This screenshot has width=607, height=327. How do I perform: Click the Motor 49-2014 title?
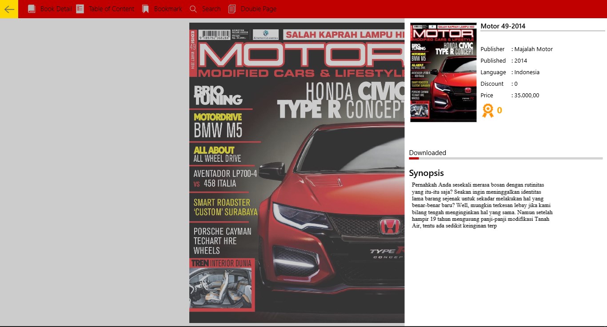point(503,26)
